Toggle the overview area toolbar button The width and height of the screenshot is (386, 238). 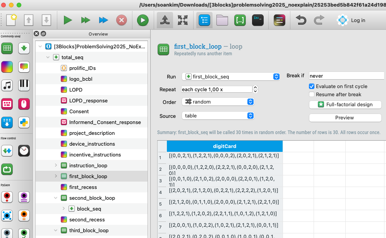204,20
